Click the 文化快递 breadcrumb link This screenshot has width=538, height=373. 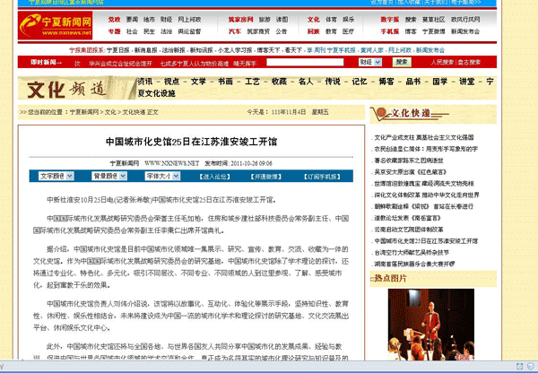tap(134, 112)
